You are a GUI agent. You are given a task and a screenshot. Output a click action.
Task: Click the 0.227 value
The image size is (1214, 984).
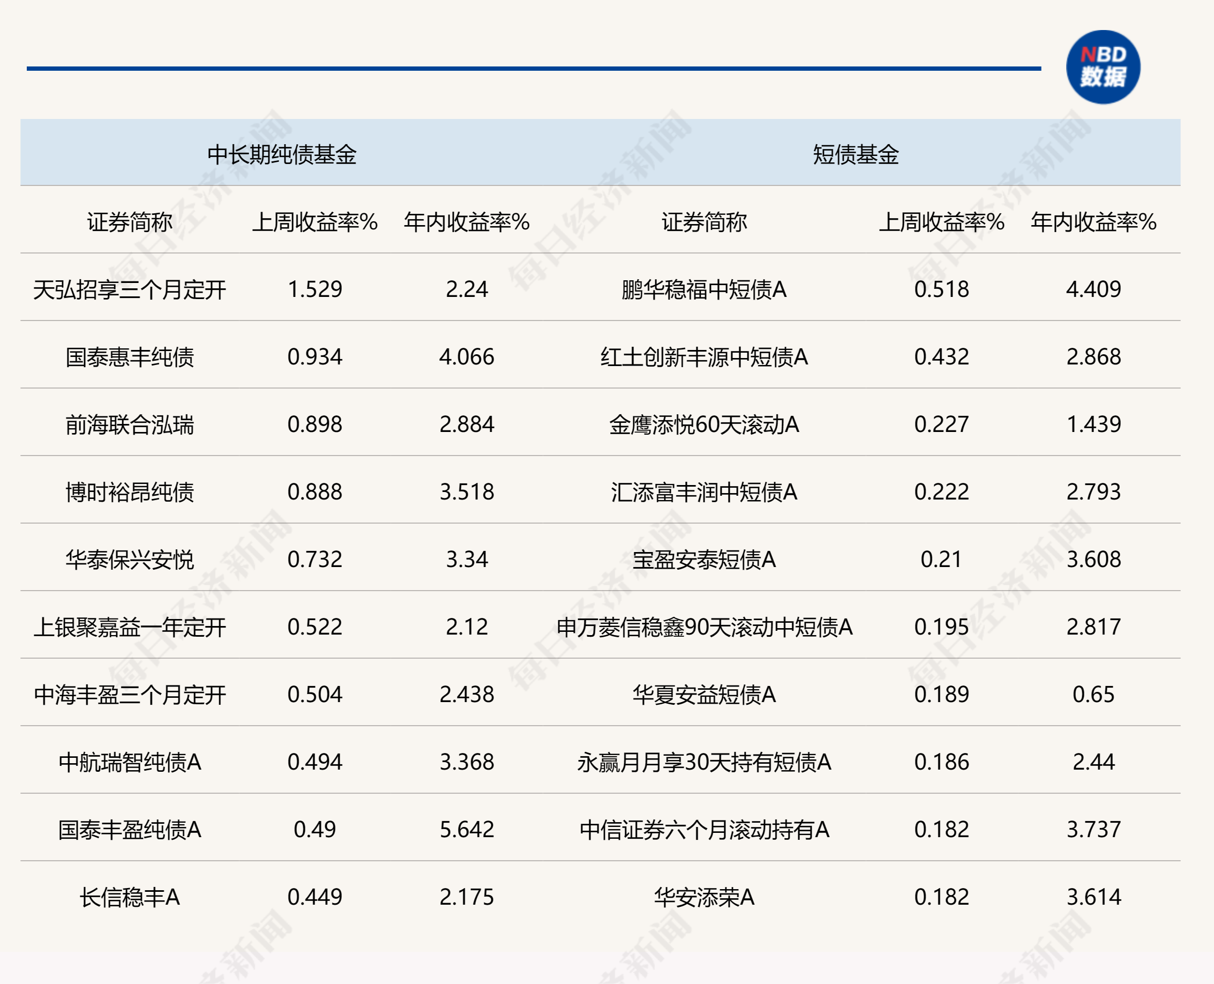coord(941,424)
